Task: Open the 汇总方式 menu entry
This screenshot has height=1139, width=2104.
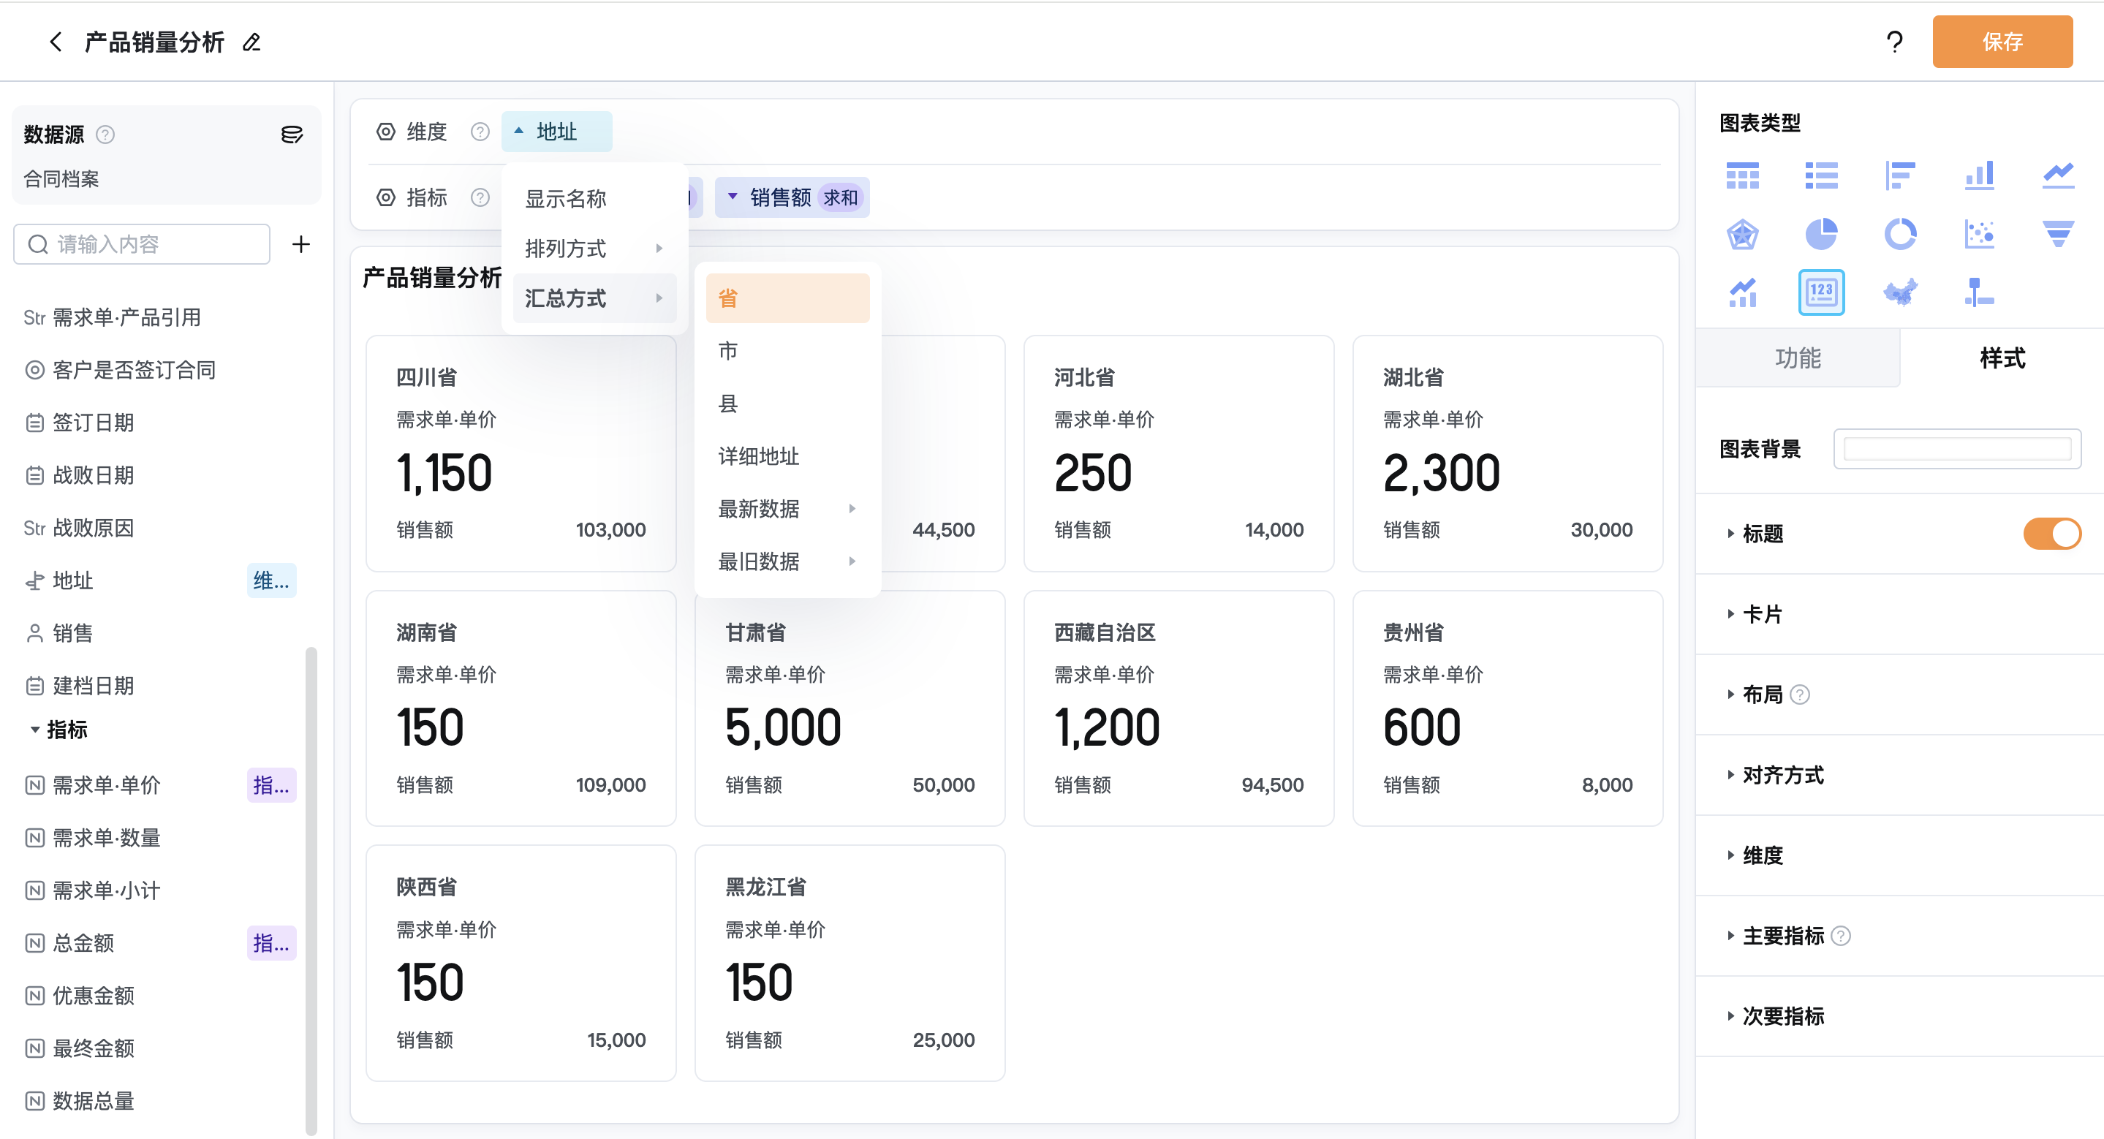Action: click(x=594, y=298)
